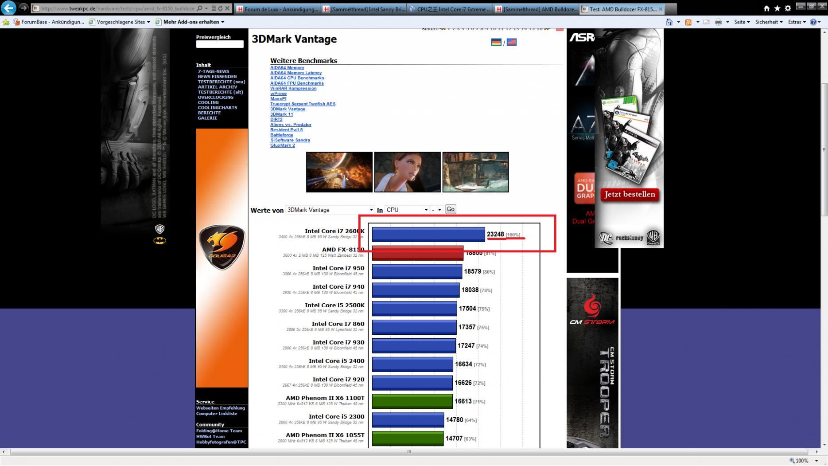Open the Aliens vs. Predator link

[x=291, y=125]
